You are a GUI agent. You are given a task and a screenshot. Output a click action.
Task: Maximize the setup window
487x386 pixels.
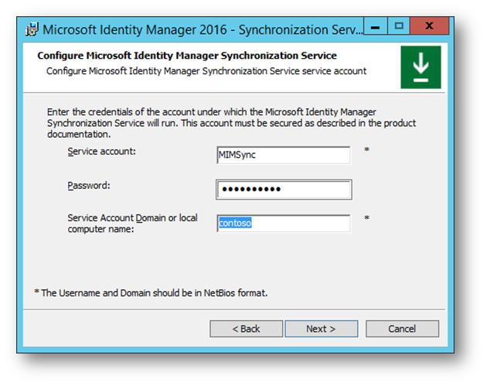pos(399,26)
